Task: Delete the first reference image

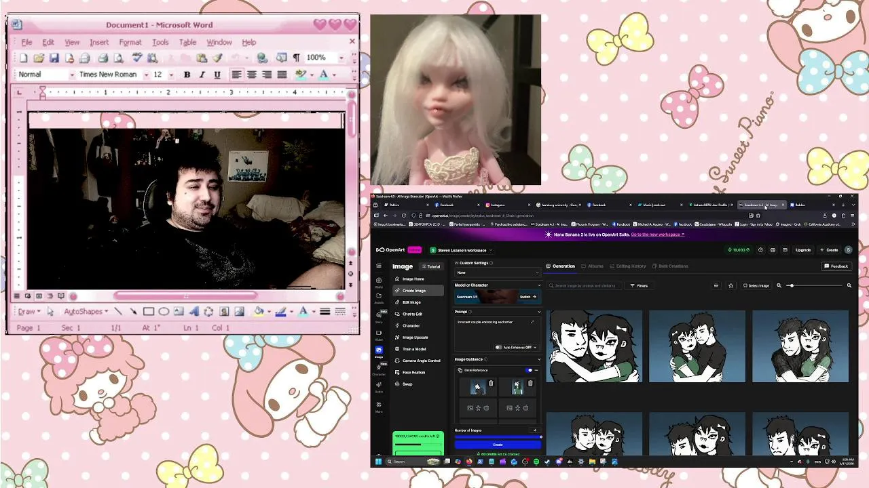Action: (x=491, y=384)
